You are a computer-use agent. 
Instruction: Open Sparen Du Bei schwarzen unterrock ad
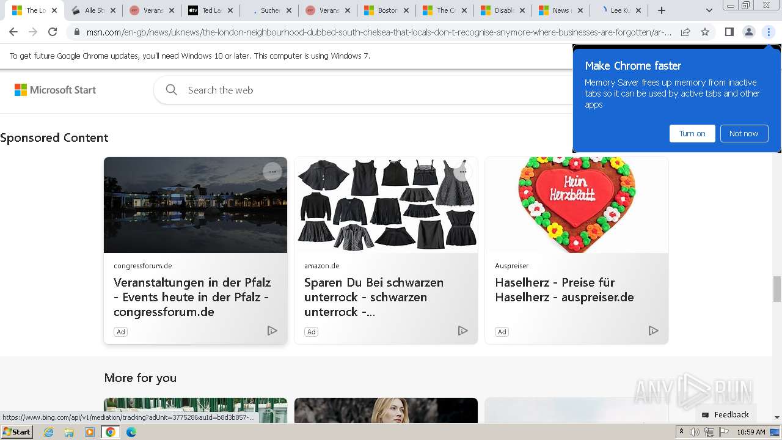374,297
